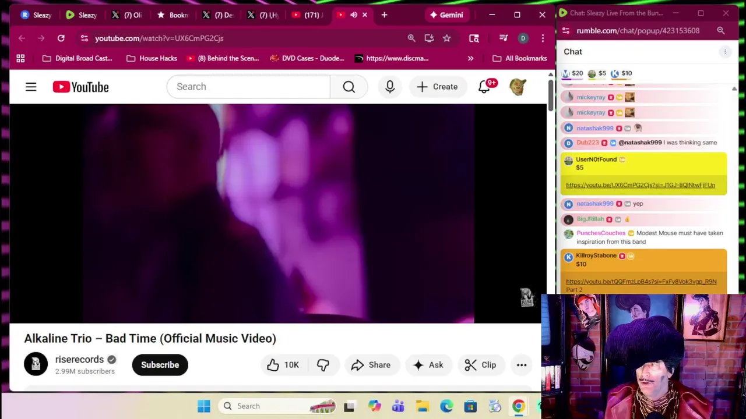Switch to the Bookmarks tab
Image resolution: width=746 pixels, height=419 pixels.
click(172, 15)
